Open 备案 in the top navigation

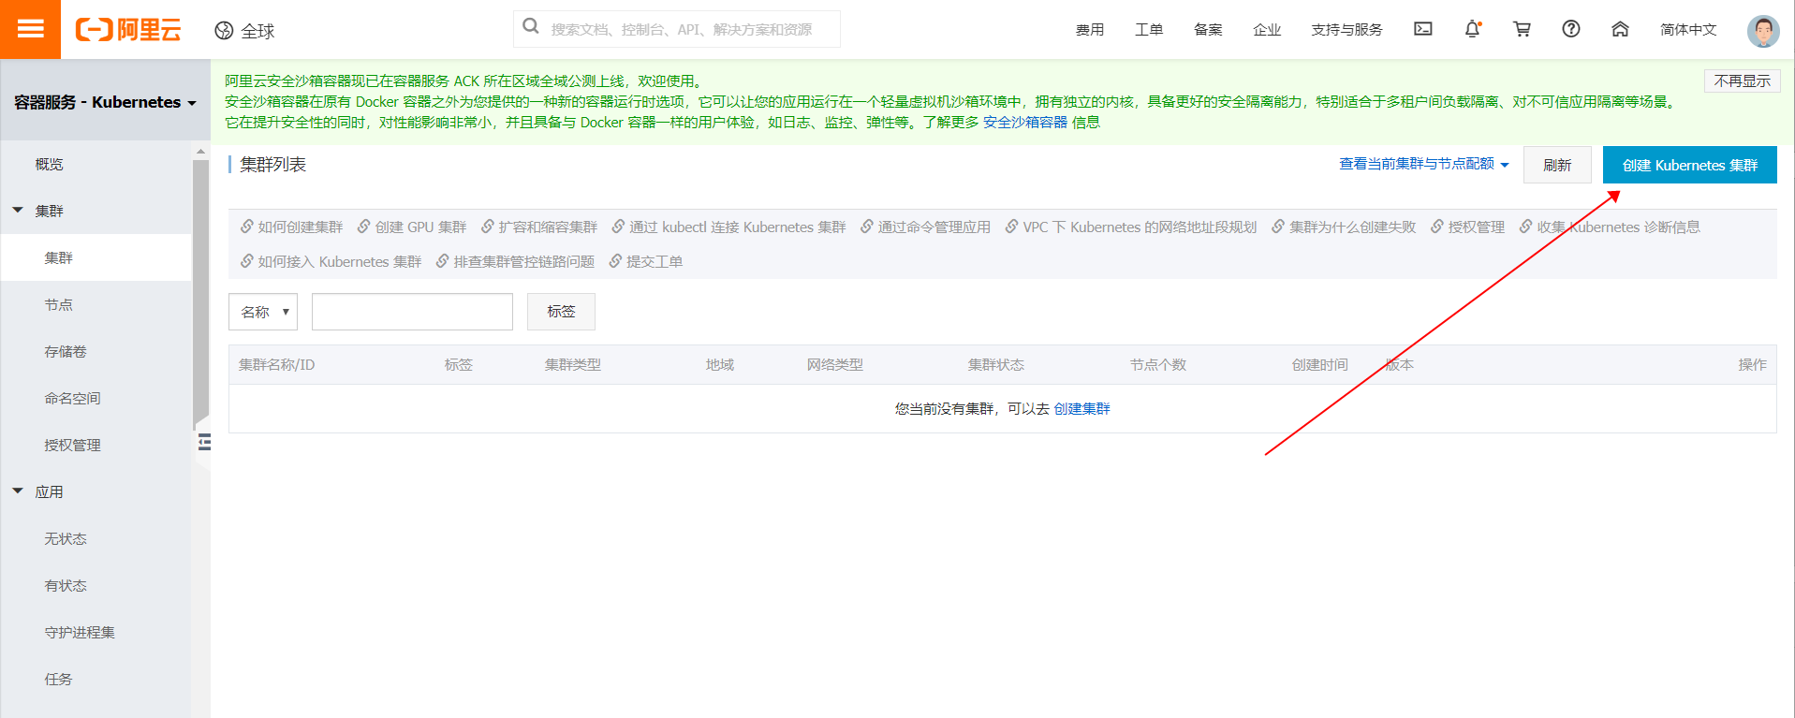(1208, 30)
